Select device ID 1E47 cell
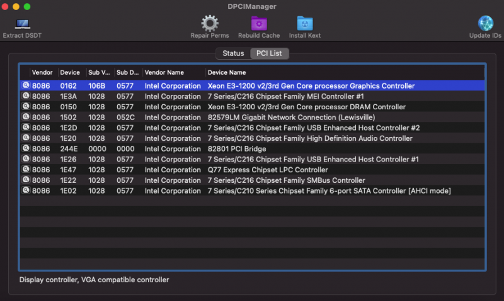 68,170
